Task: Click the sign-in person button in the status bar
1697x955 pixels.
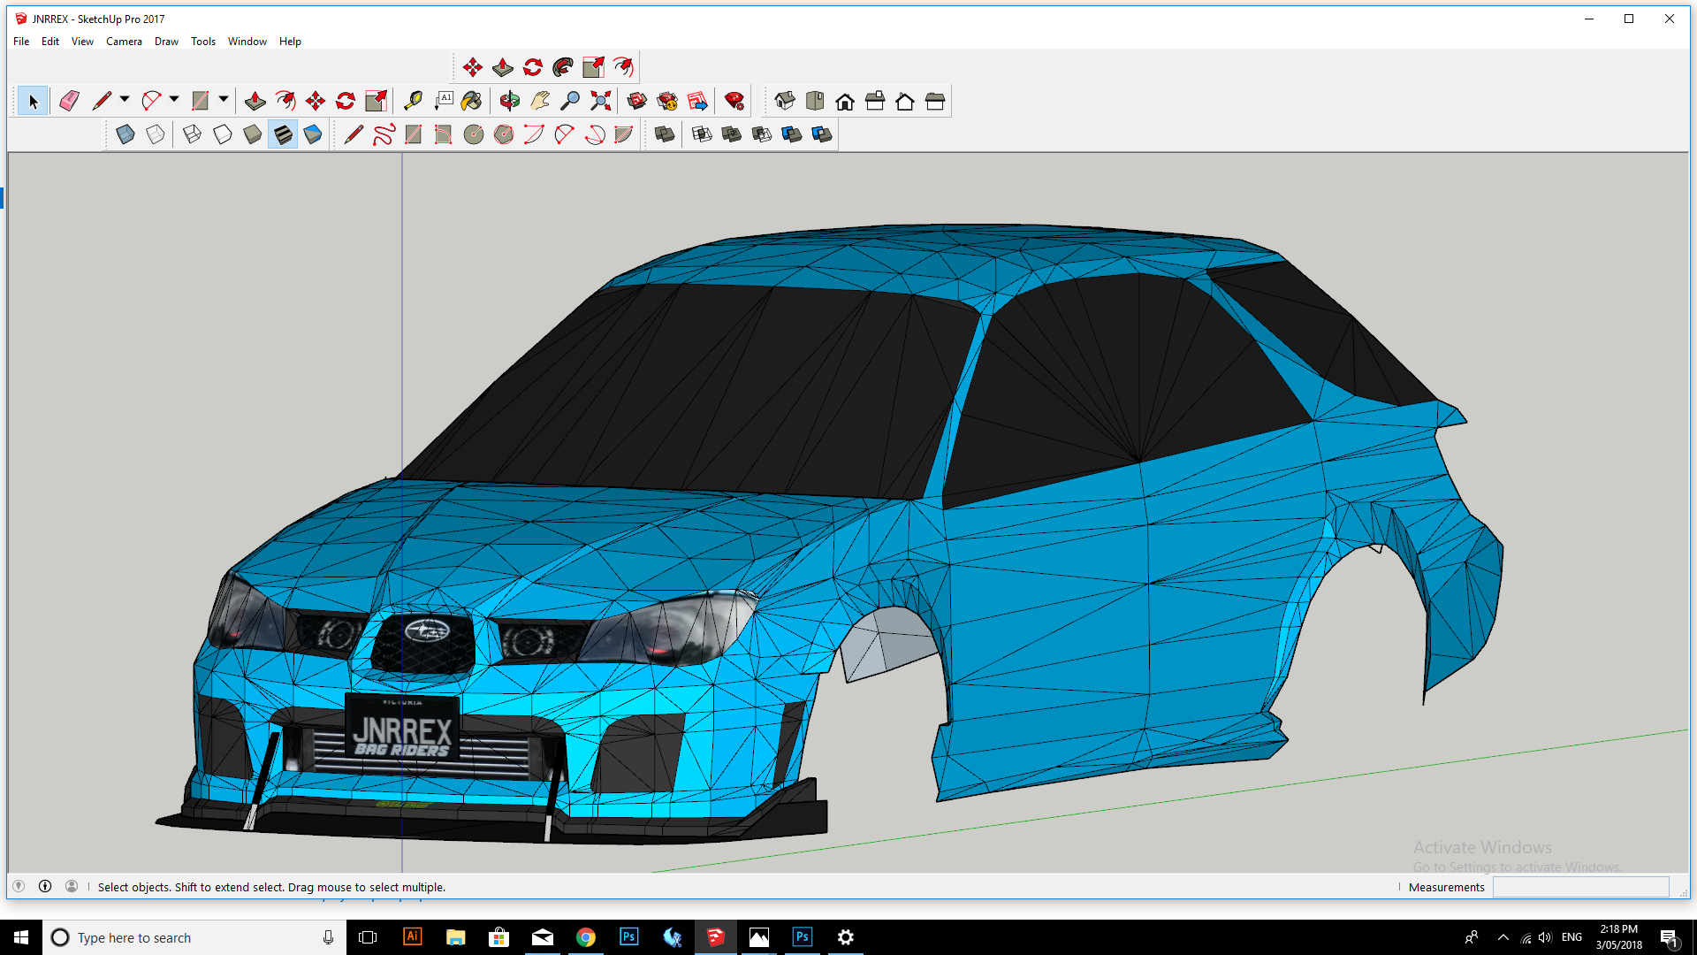Action: (71, 886)
